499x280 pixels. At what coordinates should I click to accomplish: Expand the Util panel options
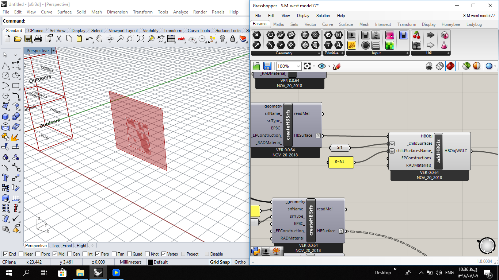point(447,53)
